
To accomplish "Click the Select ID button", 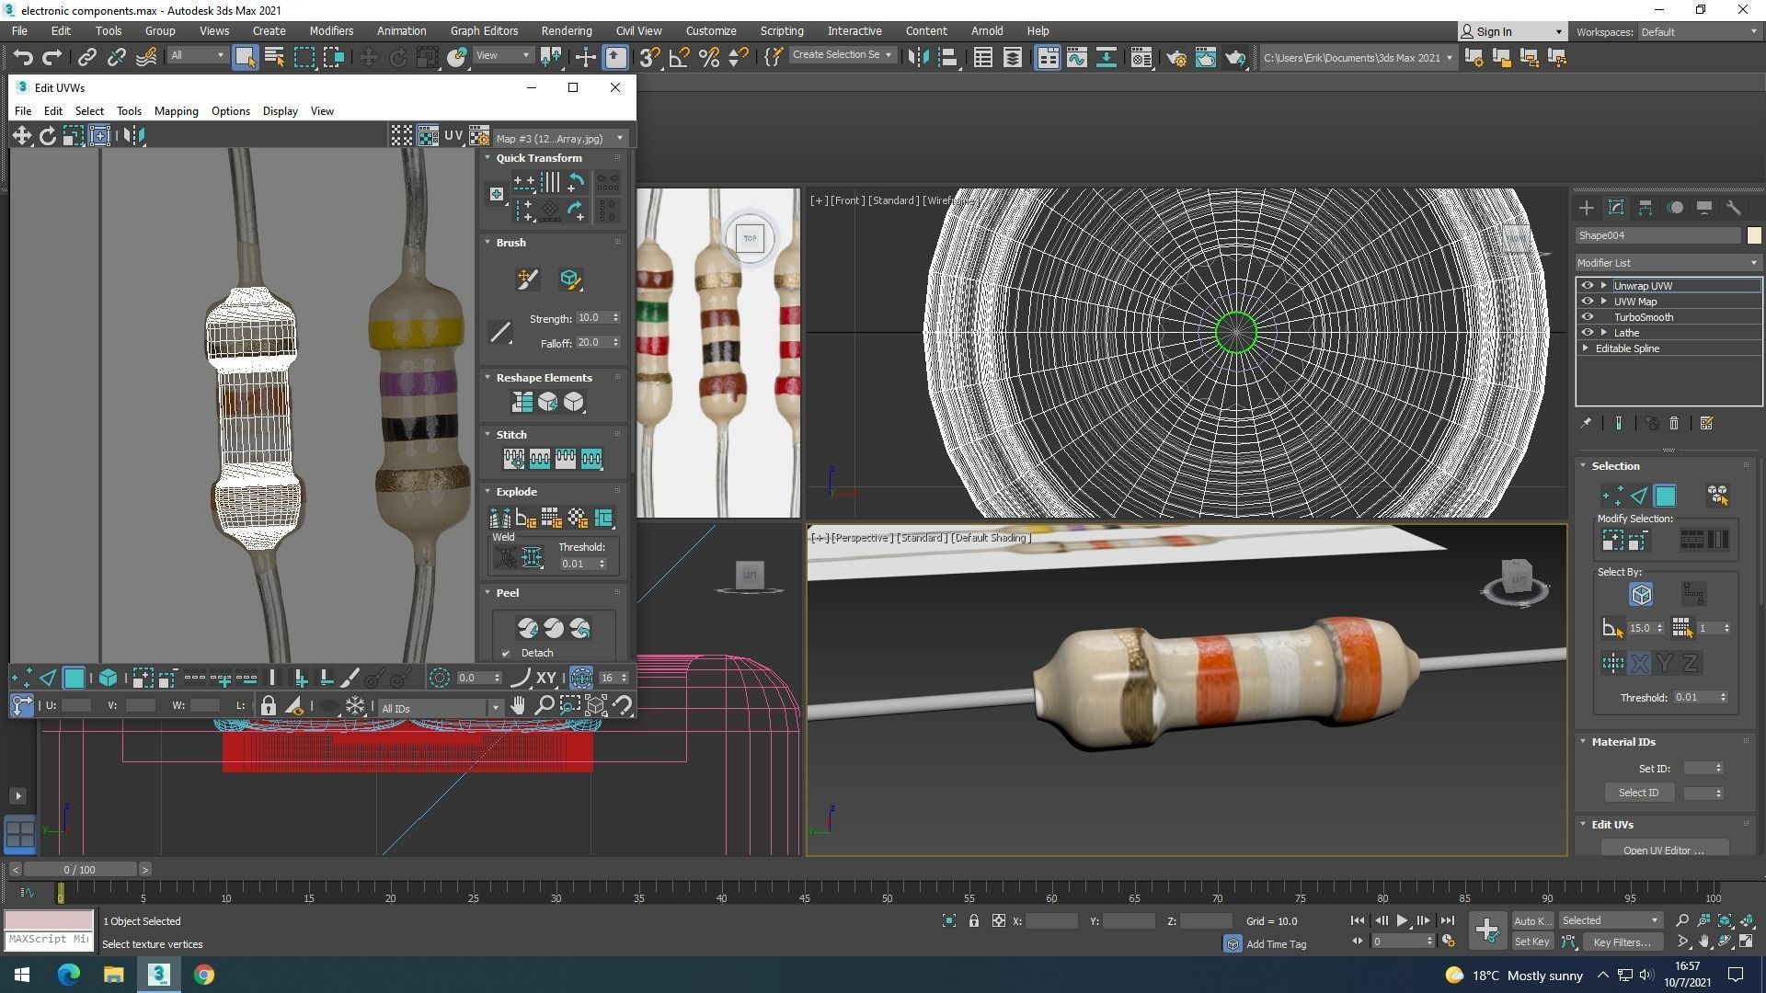I will coord(1638,793).
